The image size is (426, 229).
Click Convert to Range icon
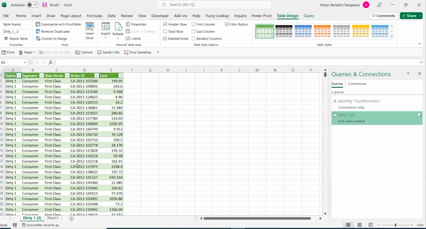point(38,39)
